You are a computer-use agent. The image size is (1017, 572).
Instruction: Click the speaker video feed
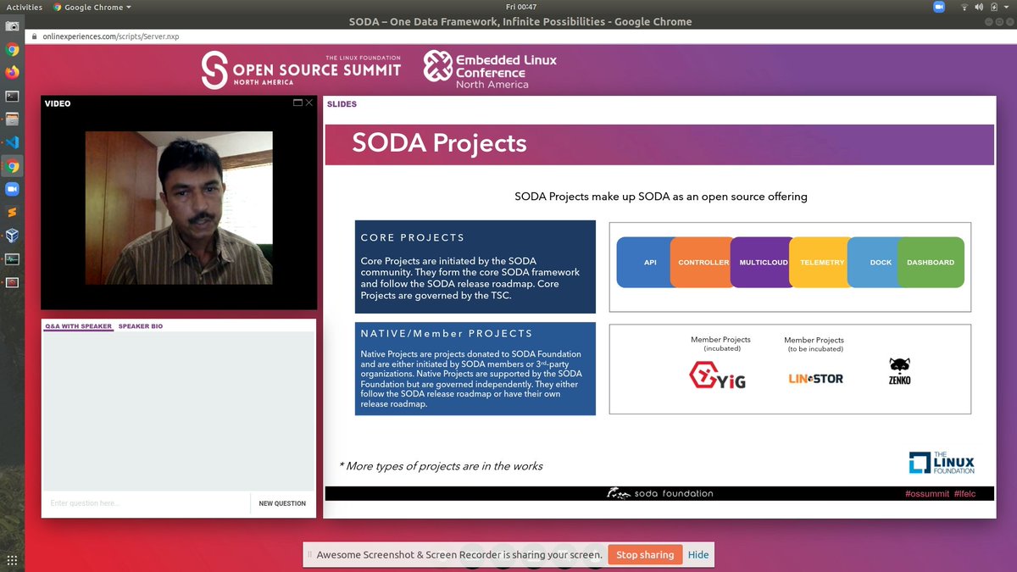tap(180, 208)
